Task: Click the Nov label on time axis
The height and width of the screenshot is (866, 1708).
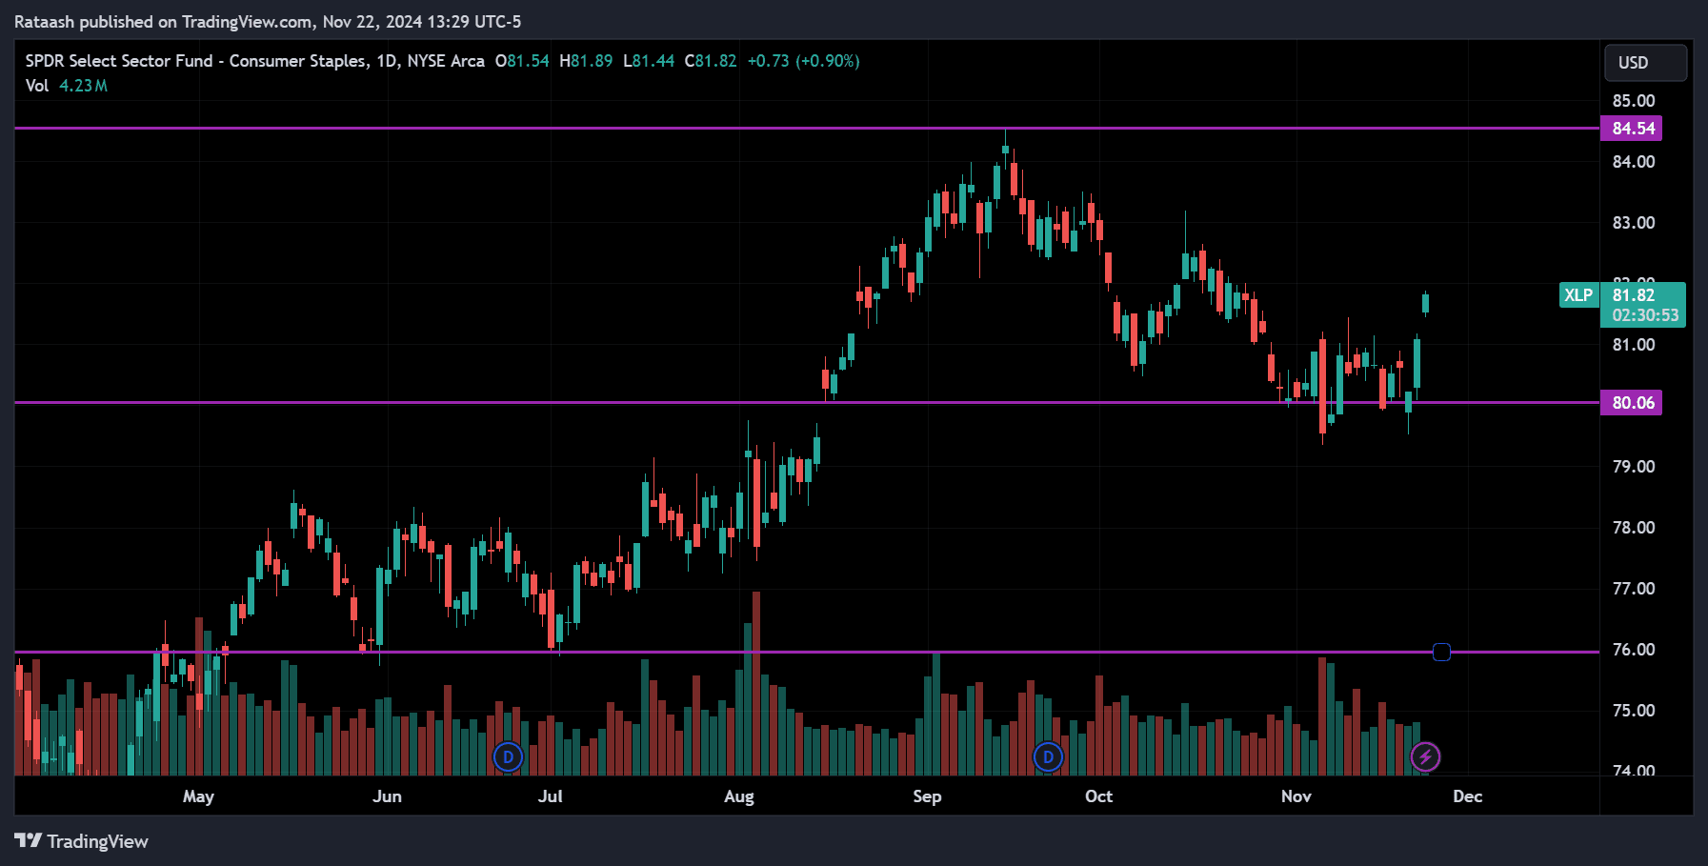Action: [x=1296, y=796]
